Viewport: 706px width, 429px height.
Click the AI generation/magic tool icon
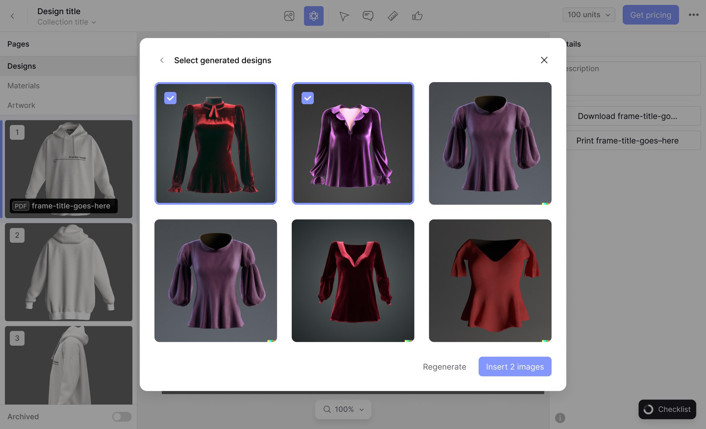313,15
